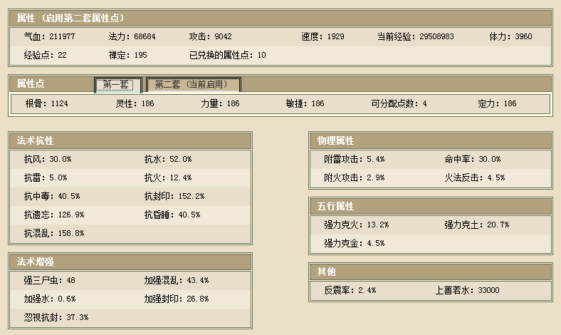Select the 忽视抗封 37.3% entry
Screen dimensions: 561x335
[x=56, y=317]
